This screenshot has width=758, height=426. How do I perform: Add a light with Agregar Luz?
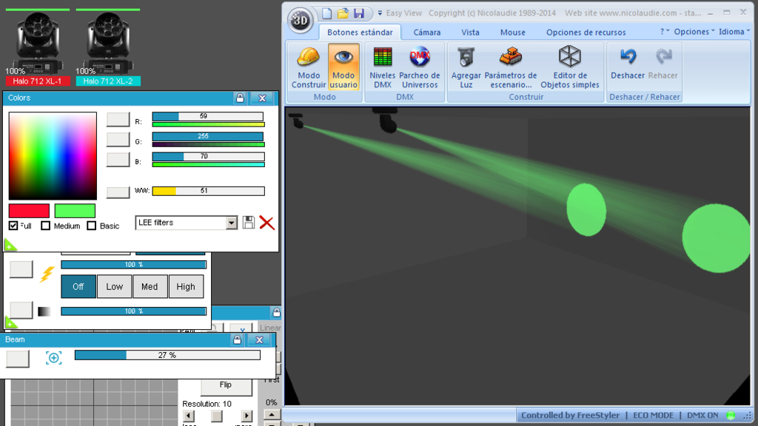click(x=466, y=67)
